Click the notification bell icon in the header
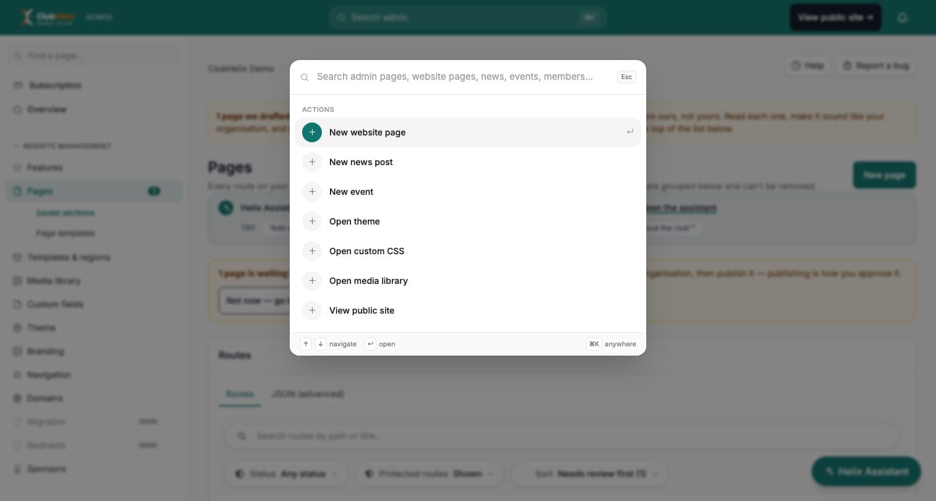936x501 pixels. (902, 17)
